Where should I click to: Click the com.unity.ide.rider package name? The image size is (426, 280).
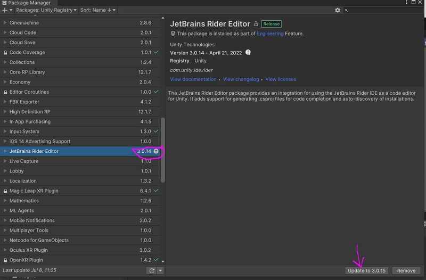coord(191,70)
